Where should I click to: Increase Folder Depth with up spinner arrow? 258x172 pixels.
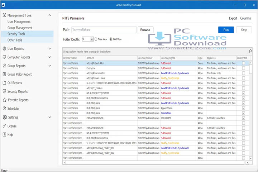point(92,38)
